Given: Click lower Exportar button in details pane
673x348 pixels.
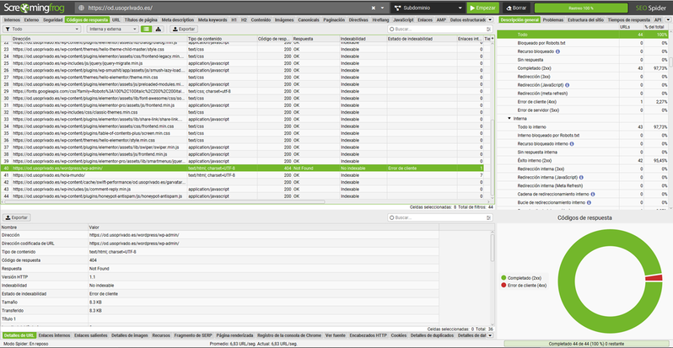Looking at the screenshot, I should [16, 217].
